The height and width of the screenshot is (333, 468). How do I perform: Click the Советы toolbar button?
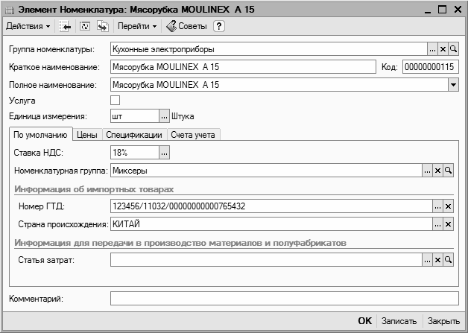186,26
